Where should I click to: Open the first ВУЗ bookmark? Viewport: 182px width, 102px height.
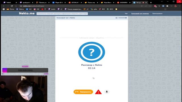[102, 9]
